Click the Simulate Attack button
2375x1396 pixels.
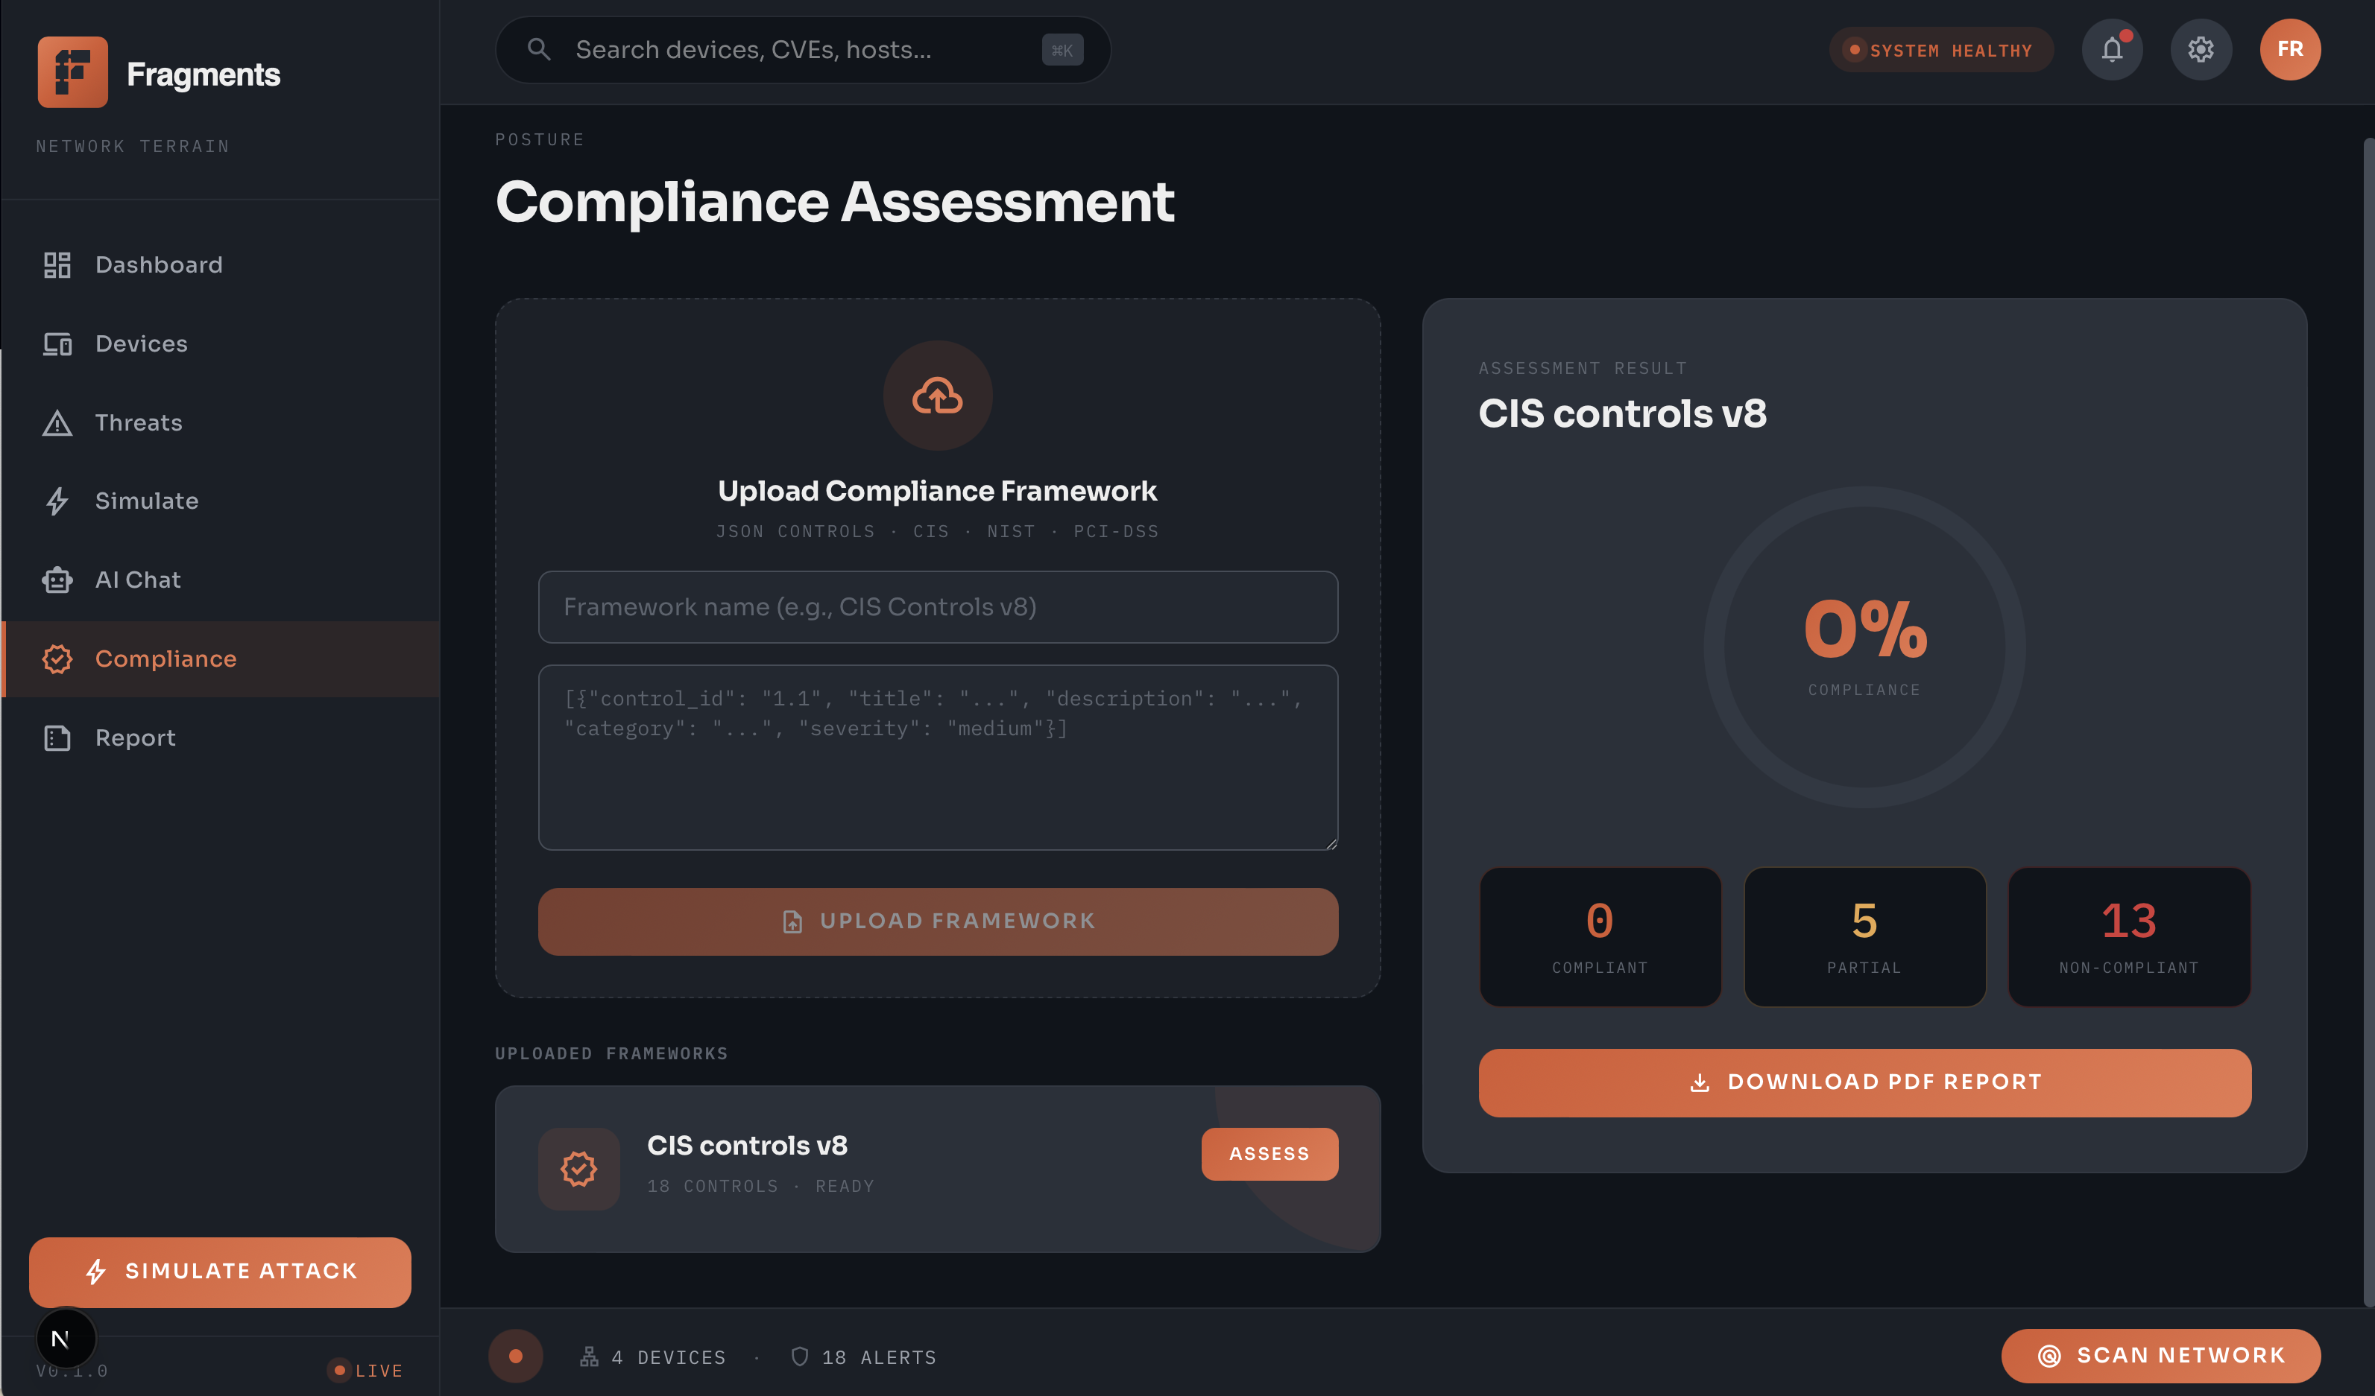(220, 1272)
